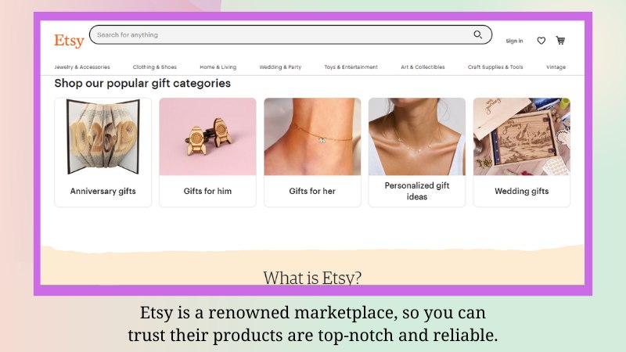Click the search magnifier icon

coord(477,34)
